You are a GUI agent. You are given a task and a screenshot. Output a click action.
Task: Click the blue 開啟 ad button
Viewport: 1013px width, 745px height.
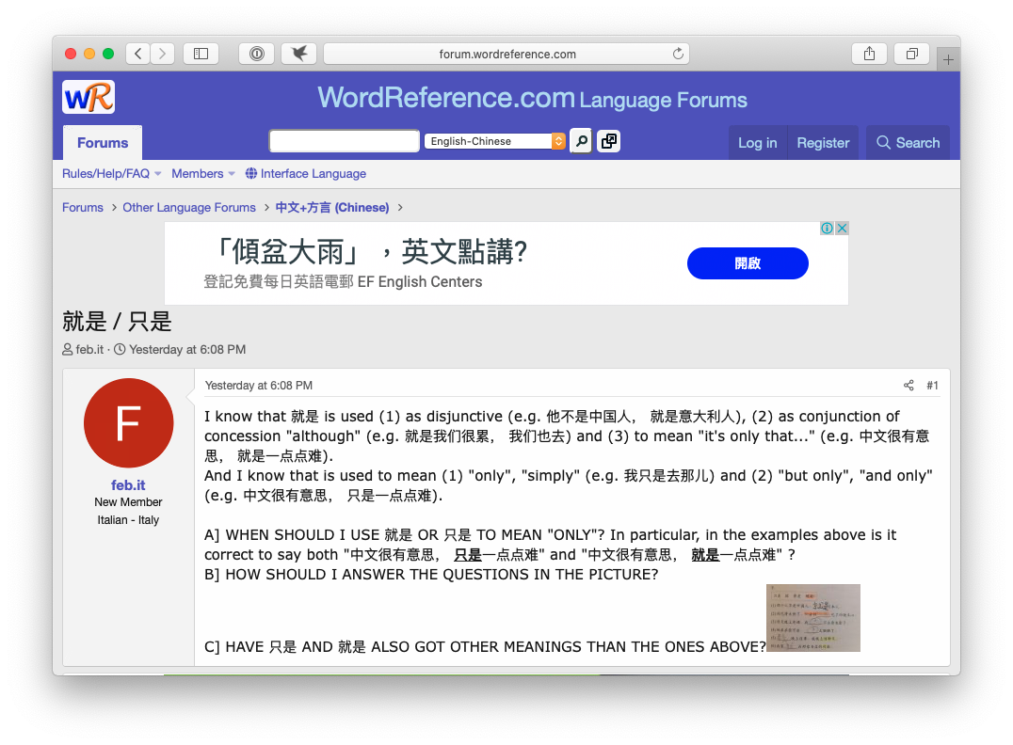point(748,263)
